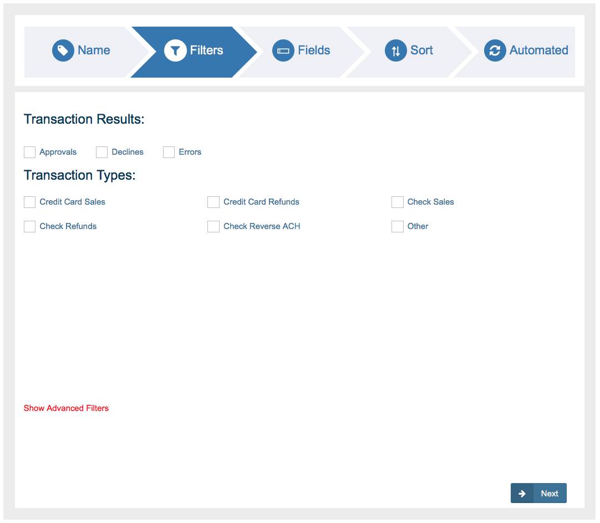Click the up-down arrows icon on the Sort step

coord(395,50)
